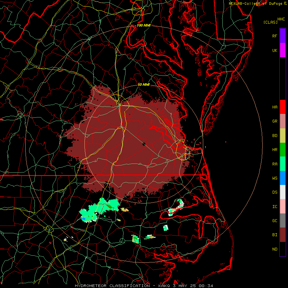Image resolution: width=288 pixels, height=288 pixels.
Task: Click the RF purple legend swatch
Action: point(283,36)
